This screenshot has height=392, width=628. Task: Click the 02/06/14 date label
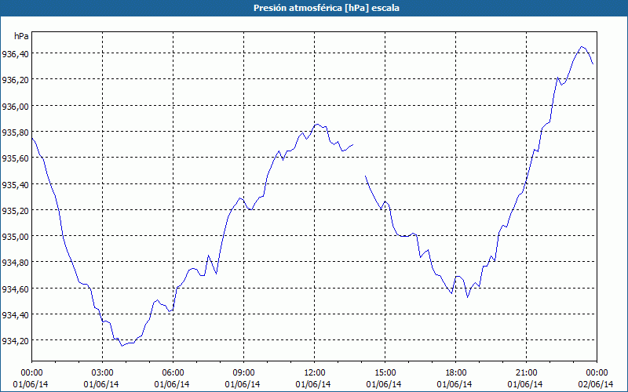596,384
